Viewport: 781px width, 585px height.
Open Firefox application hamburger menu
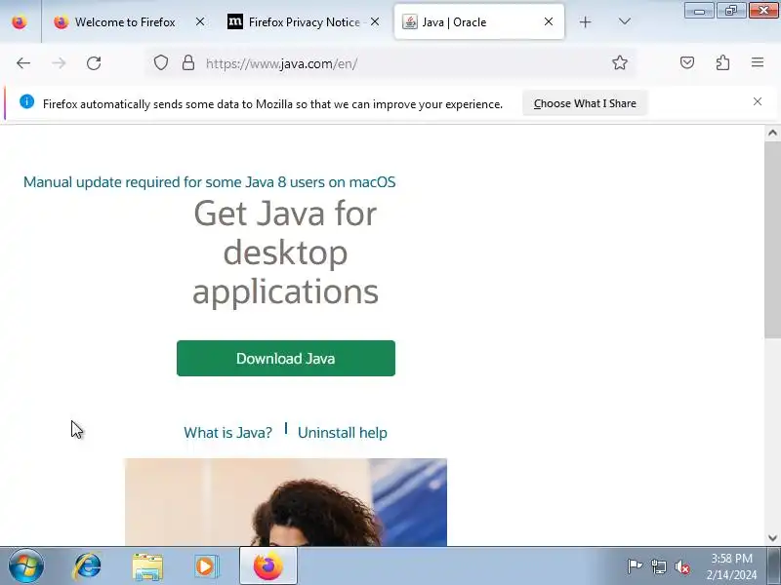tap(758, 62)
